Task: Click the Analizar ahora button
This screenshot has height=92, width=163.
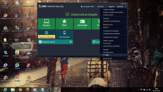Action: tap(51, 42)
